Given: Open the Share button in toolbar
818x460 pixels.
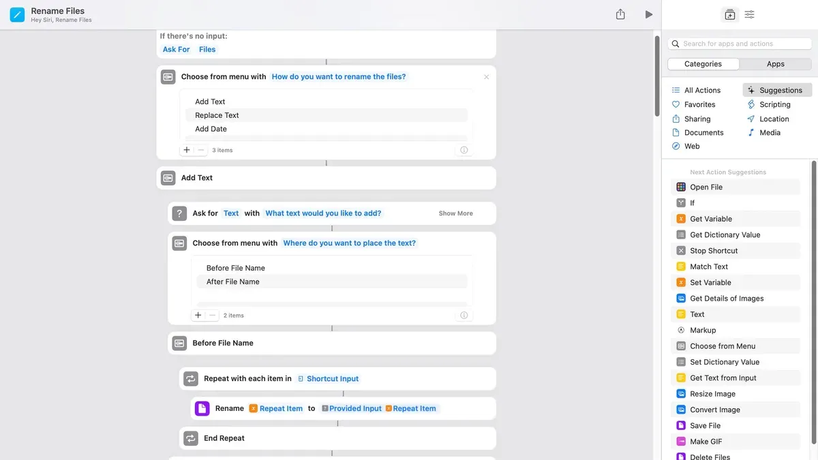Looking at the screenshot, I should click(x=620, y=14).
